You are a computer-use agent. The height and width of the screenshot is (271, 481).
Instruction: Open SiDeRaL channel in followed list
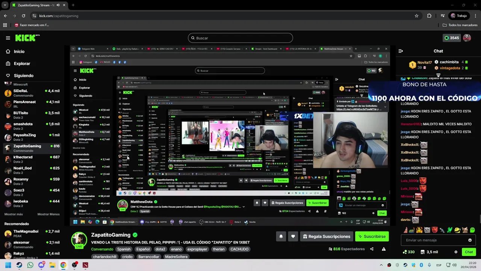(x=32, y=93)
